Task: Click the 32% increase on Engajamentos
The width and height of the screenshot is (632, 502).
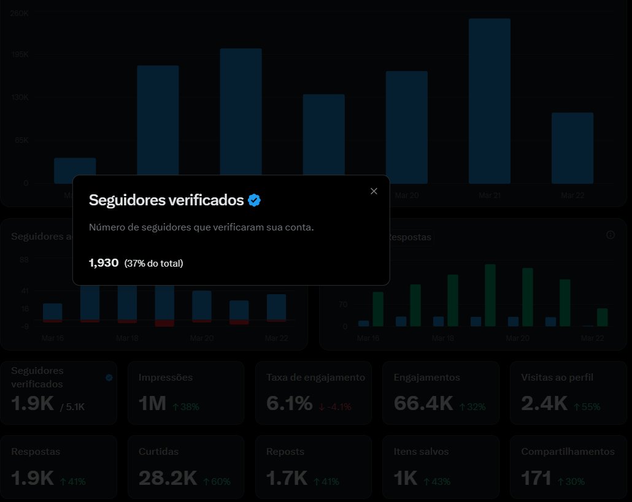Action: pos(472,407)
